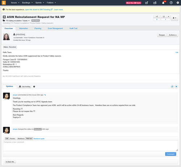
Task: Click asupr link in status change entry
Action: [x=15, y=129]
